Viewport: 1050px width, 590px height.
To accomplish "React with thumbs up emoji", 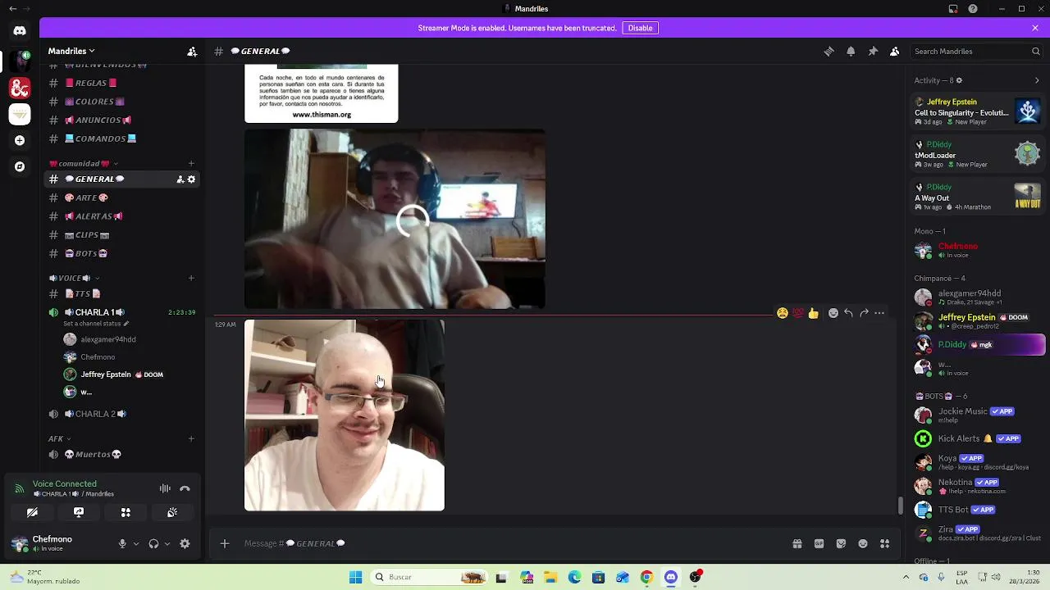I will (813, 313).
